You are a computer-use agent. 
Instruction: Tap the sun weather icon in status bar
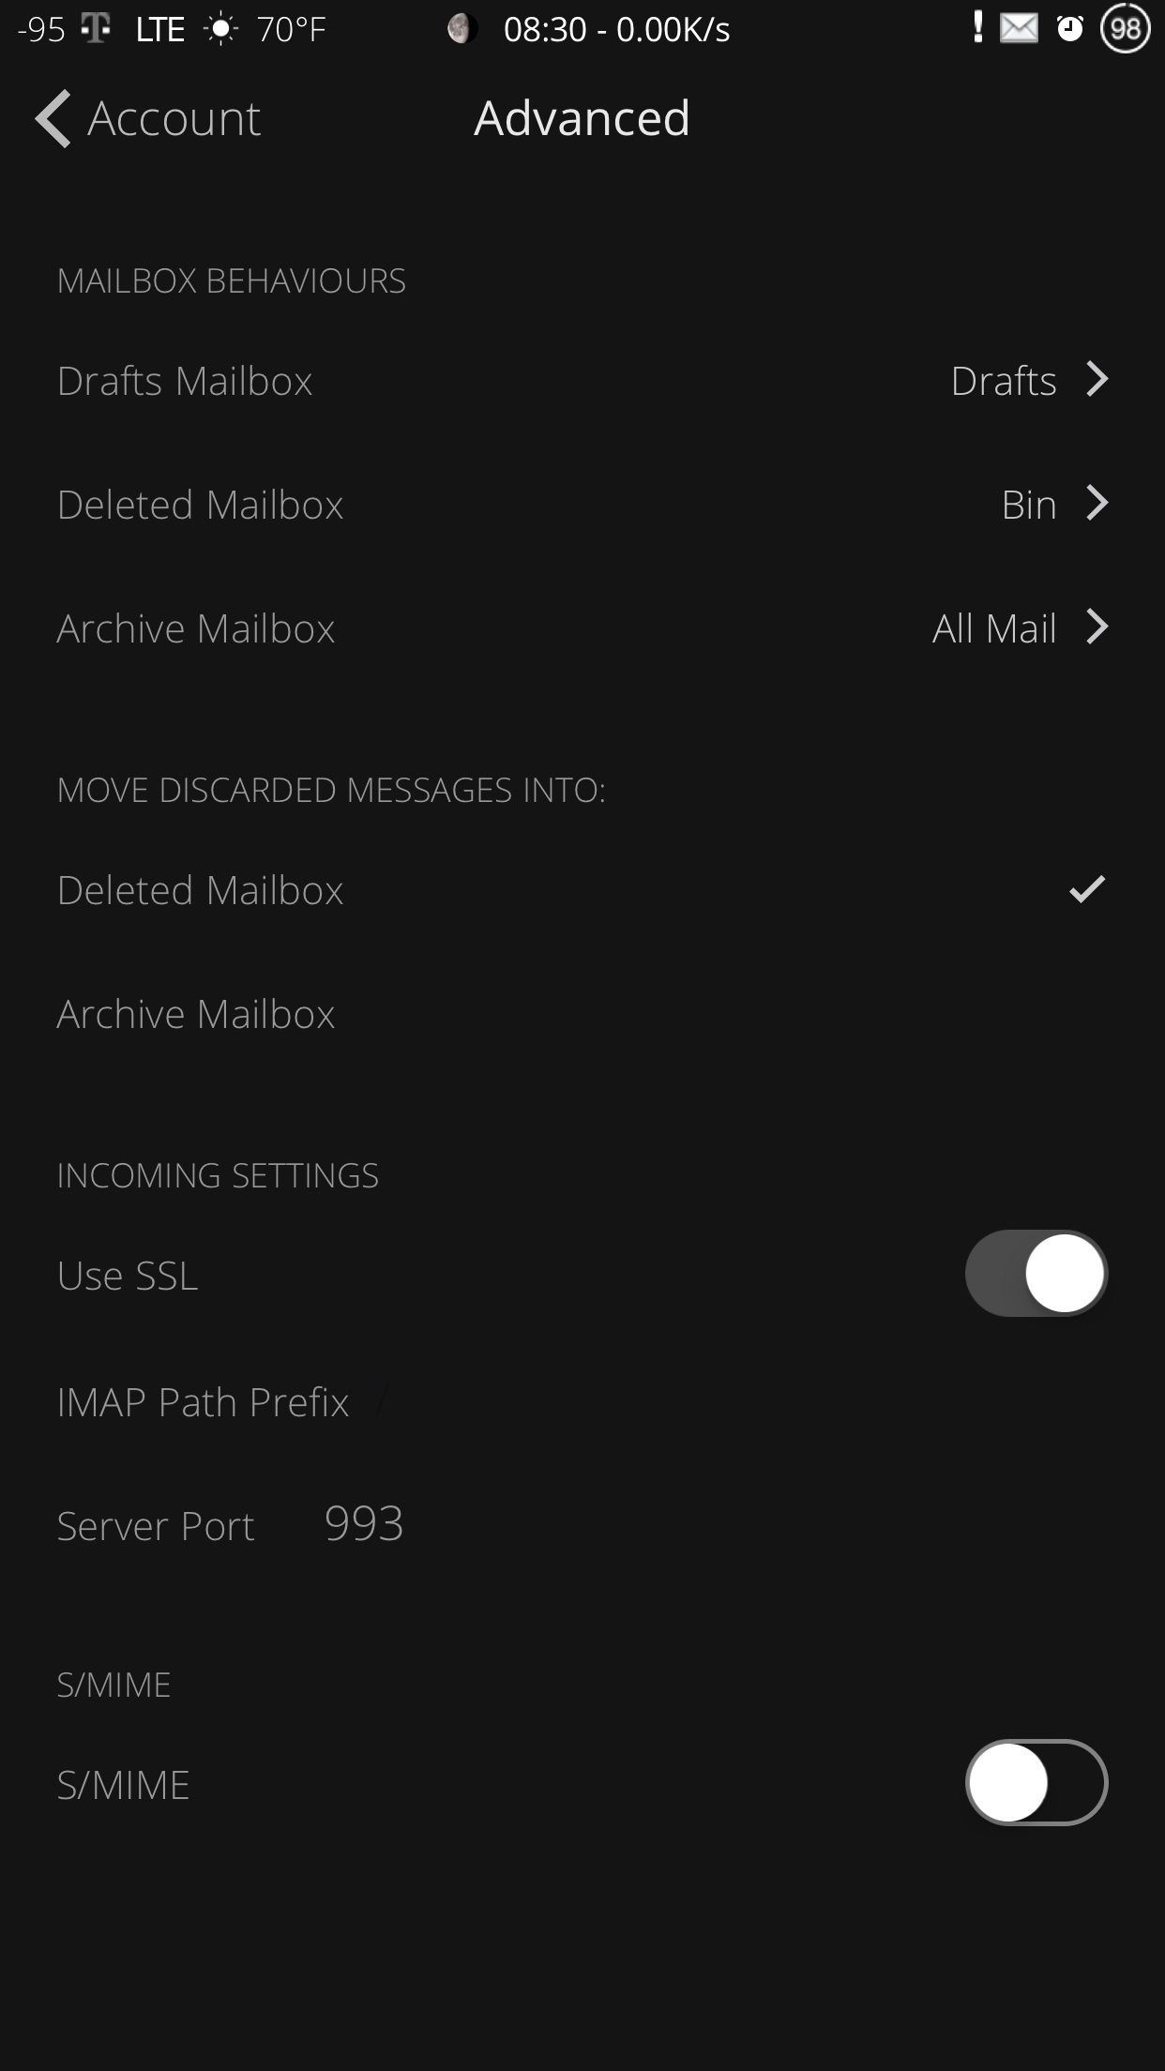click(x=220, y=30)
